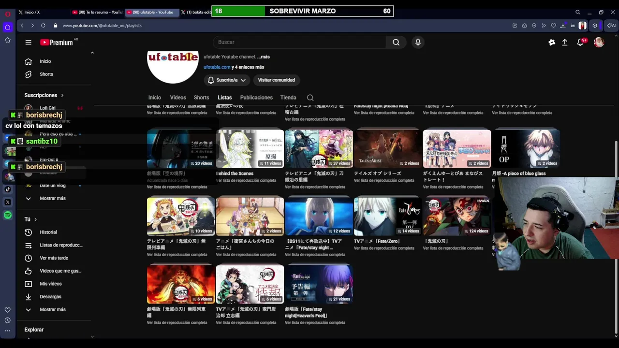Open the Opera menu logo

point(7,14)
